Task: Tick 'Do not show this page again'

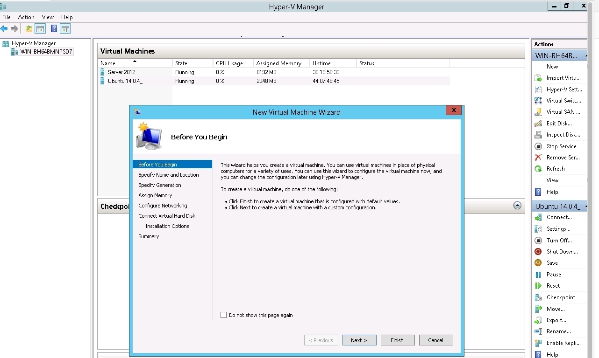Action: (x=223, y=315)
